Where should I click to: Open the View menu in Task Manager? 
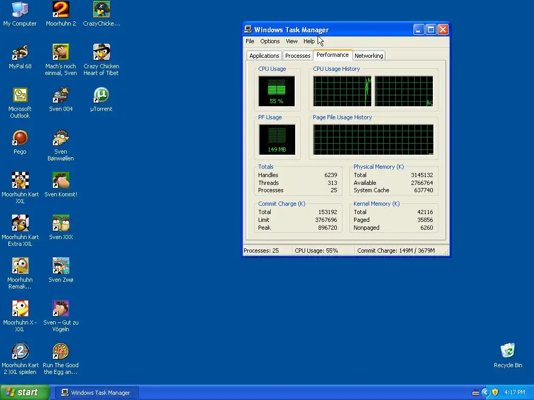coord(292,41)
